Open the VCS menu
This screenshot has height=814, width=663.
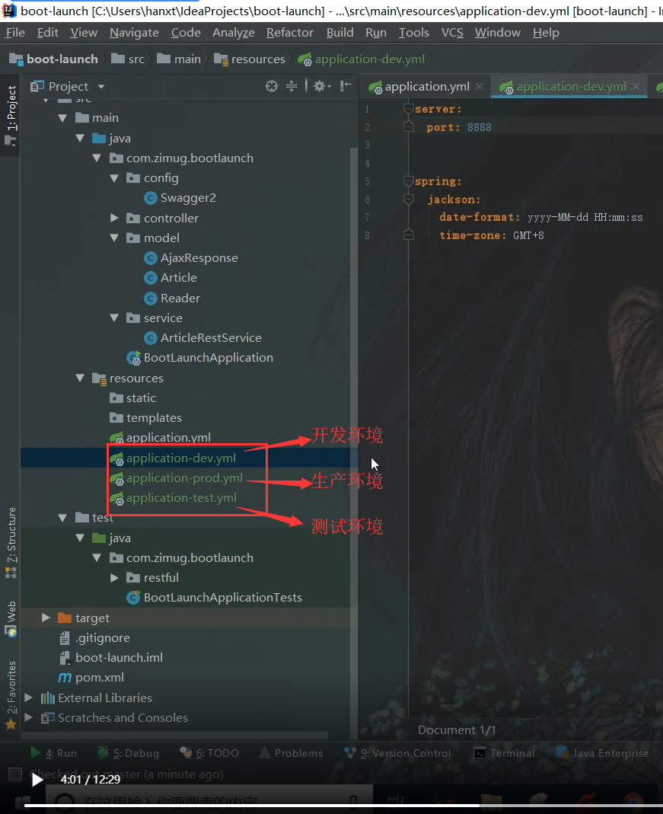click(452, 32)
